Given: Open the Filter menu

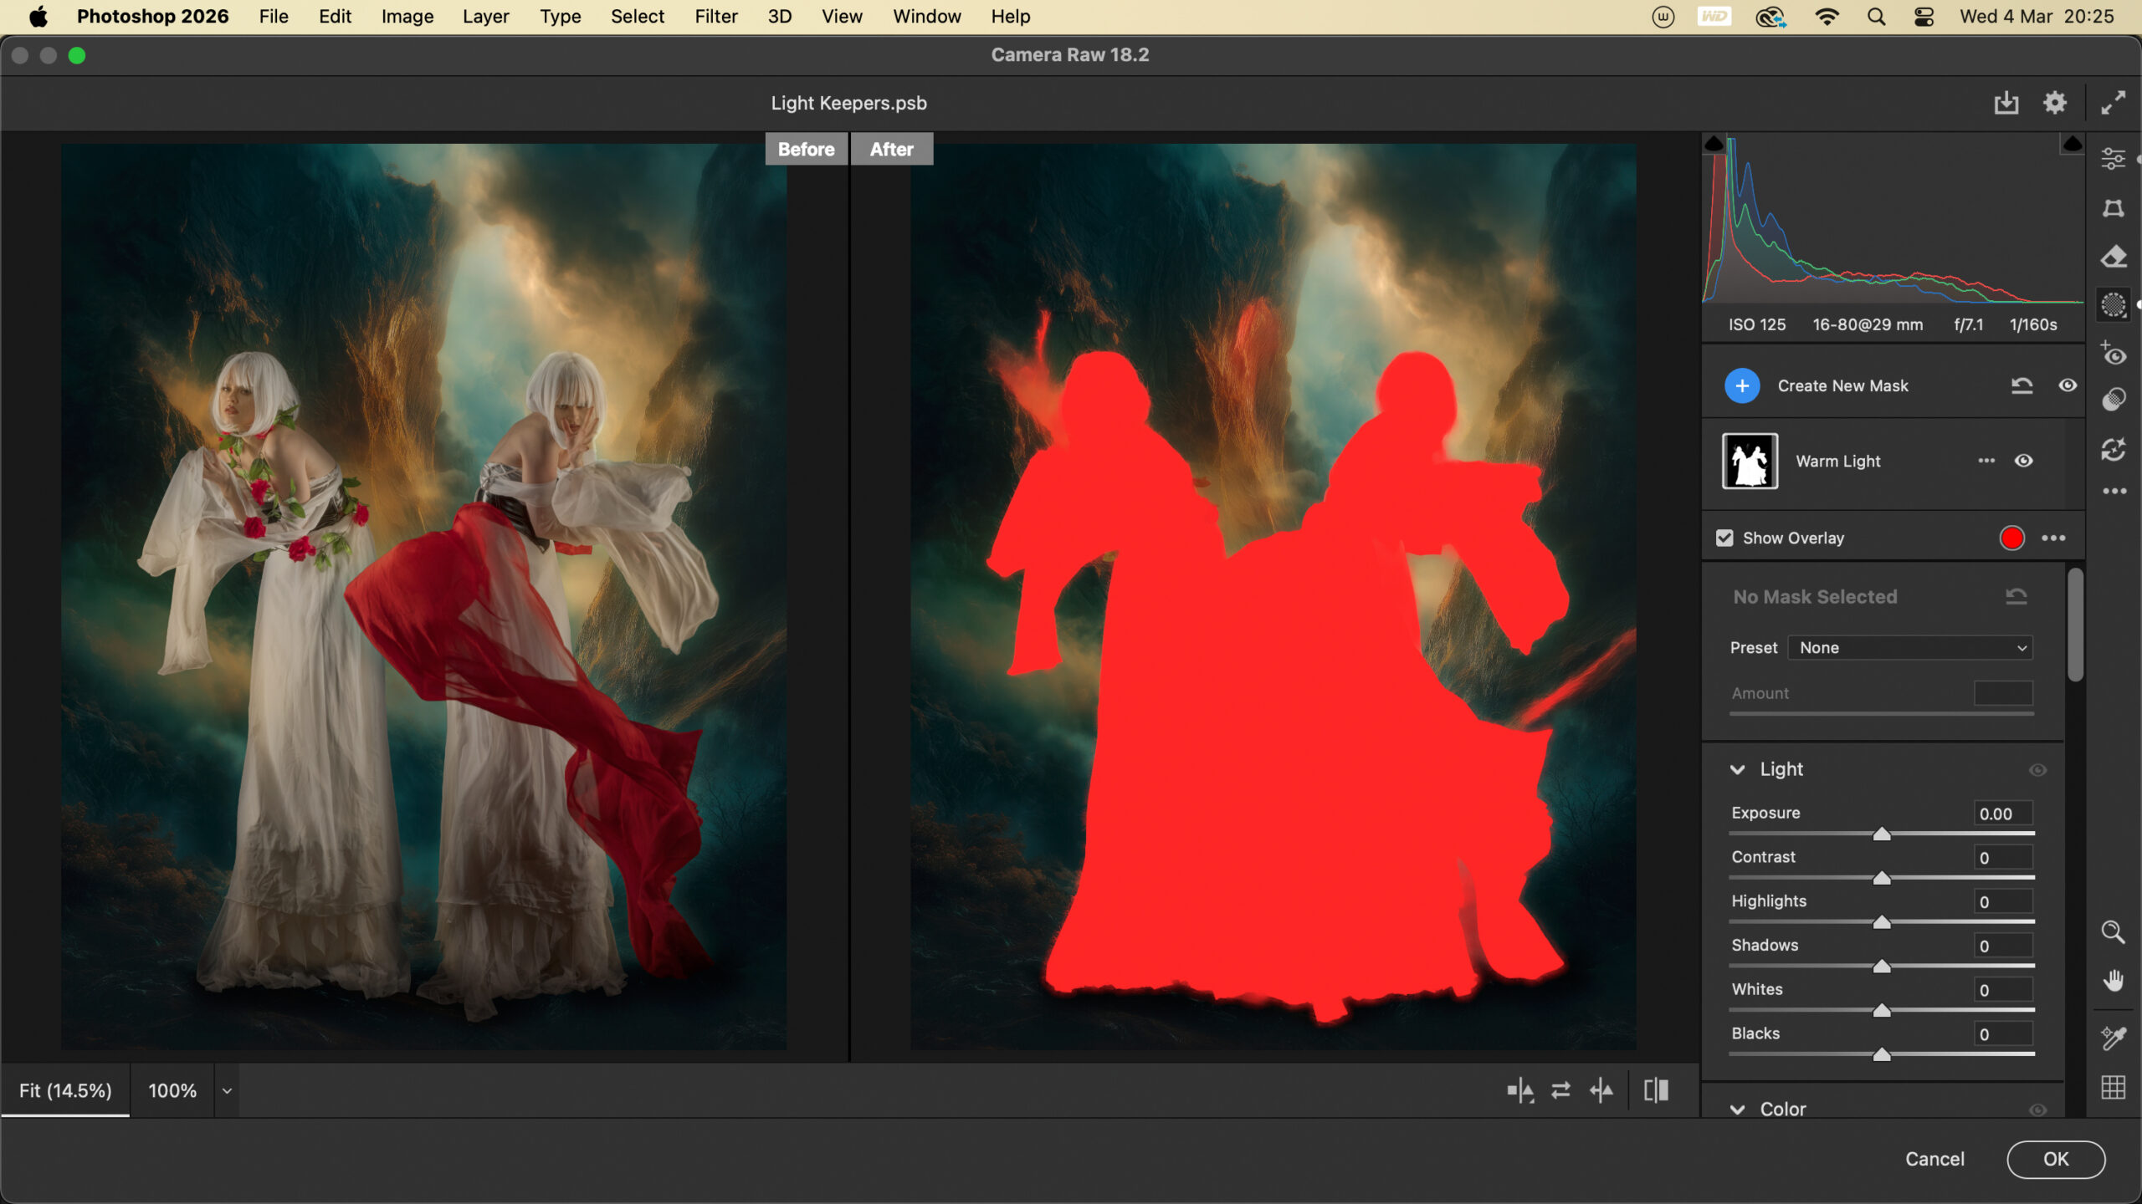Looking at the screenshot, I should (x=715, y=17).
